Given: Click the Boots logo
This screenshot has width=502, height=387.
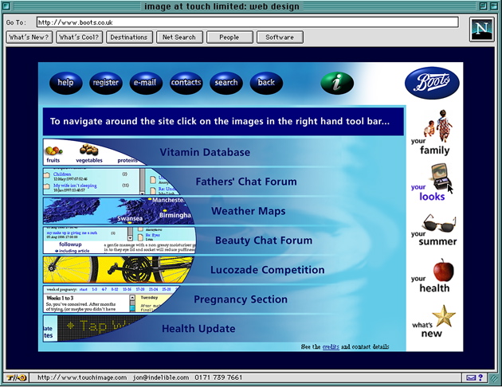Looking at the screenshot, I should 432,83.
